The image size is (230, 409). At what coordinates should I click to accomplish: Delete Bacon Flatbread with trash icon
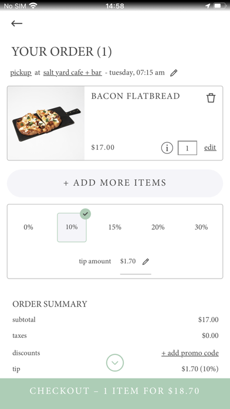[x=211, y=98]
